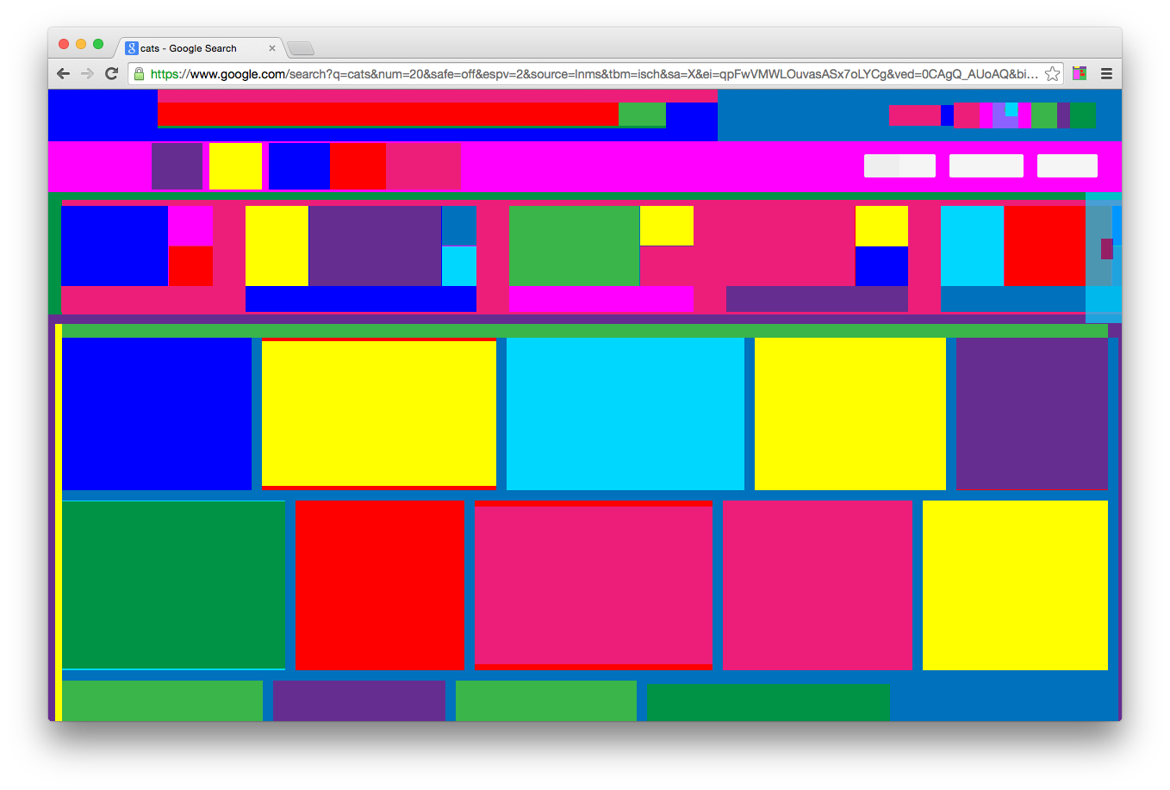Go back with the browser back arrow
The height and width of the screenshot is (790, 1170).
(63, 74)
